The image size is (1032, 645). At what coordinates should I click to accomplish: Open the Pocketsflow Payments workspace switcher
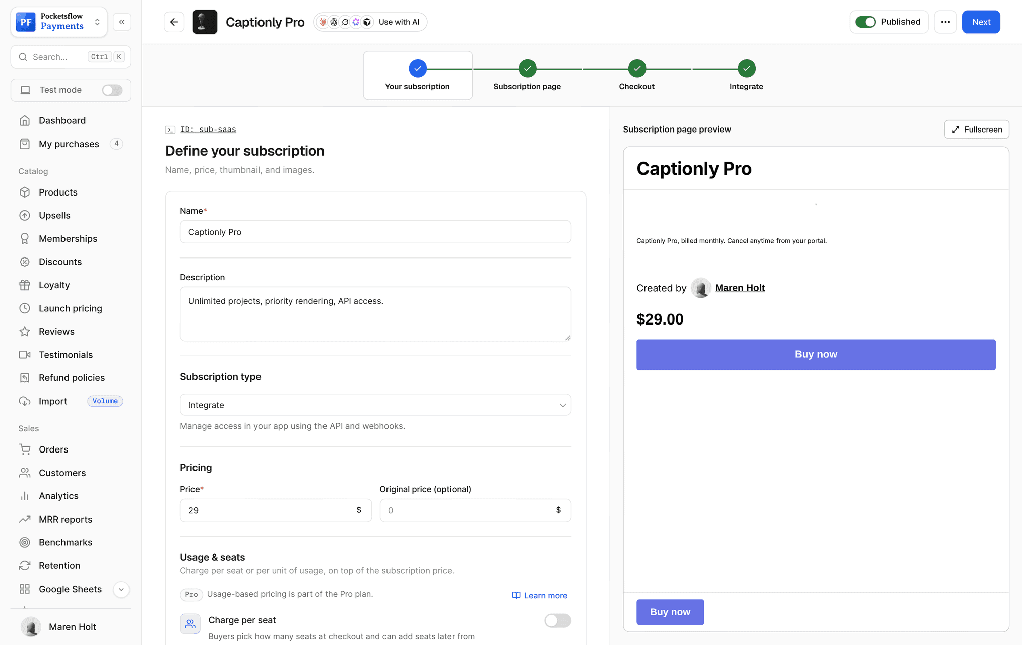click(x=59, y=22)
